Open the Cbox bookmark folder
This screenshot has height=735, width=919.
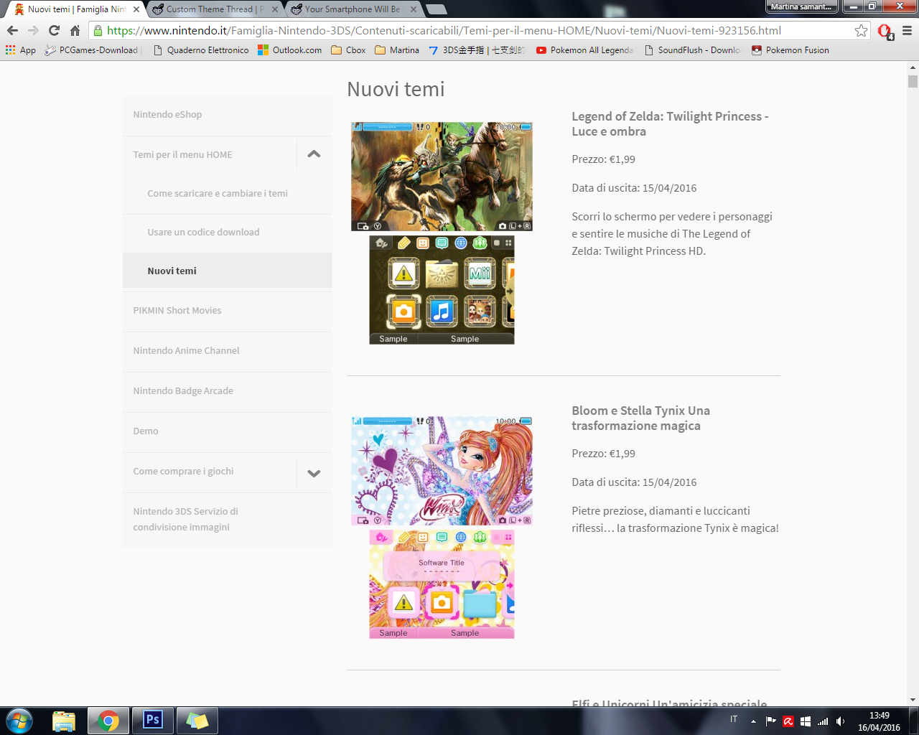click(348, 50)
